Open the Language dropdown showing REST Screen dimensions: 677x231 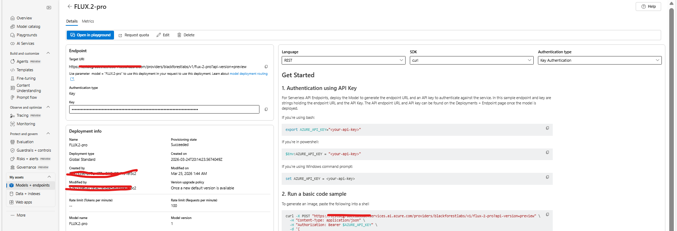(x=343, y=60)
